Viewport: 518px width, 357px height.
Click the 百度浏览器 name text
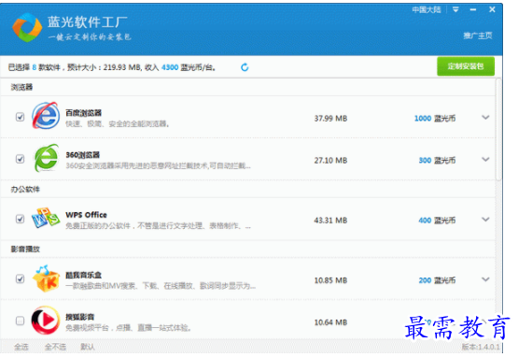coord(84,113)
